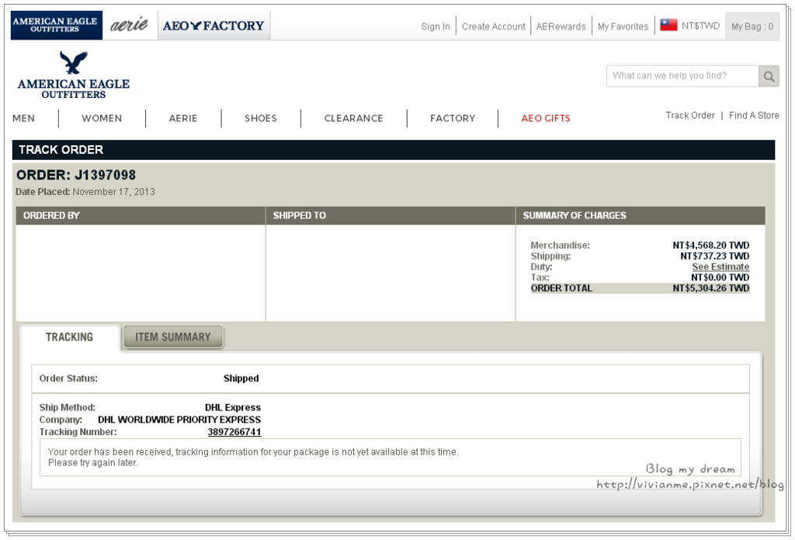Select the TRACKING tab
Screen dimensions: 795x540
point(69,337)
